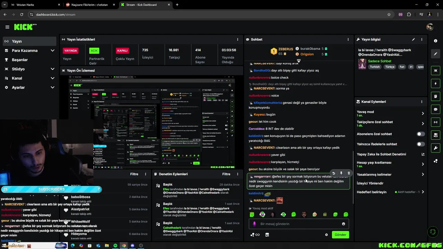
Task: Pin the highlighted rengarrrarr chat message
Action: click(x=341, y=173)
